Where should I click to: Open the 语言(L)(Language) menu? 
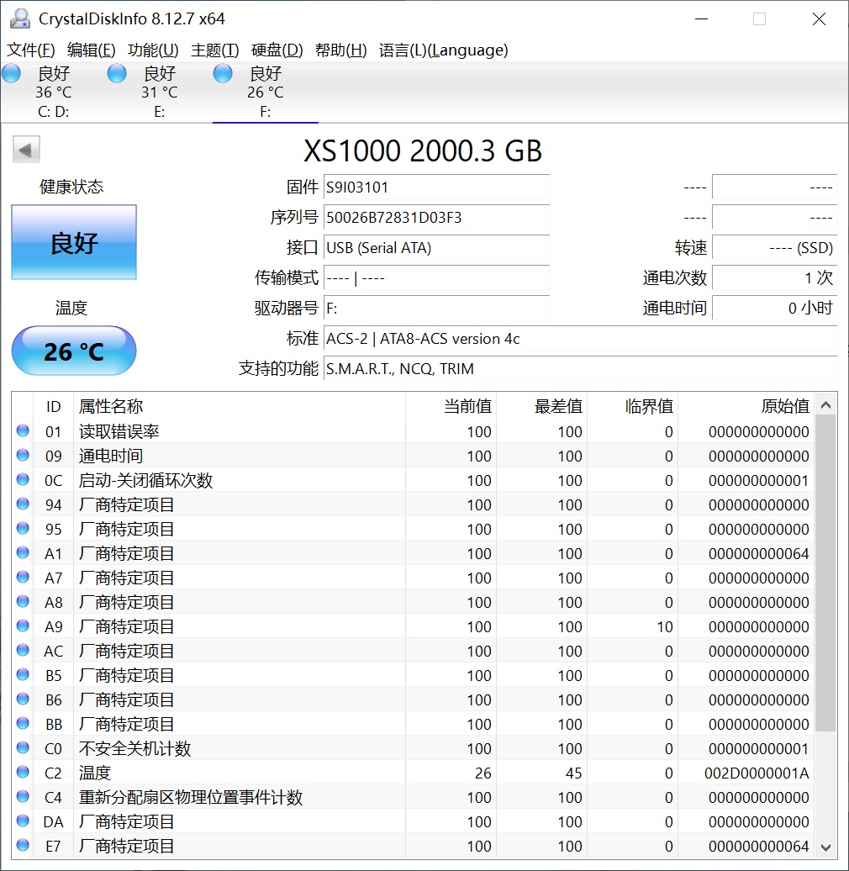click(x=443, y=50)
